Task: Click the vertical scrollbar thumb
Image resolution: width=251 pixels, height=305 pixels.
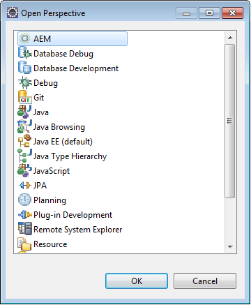Action: tap(230, 121)
